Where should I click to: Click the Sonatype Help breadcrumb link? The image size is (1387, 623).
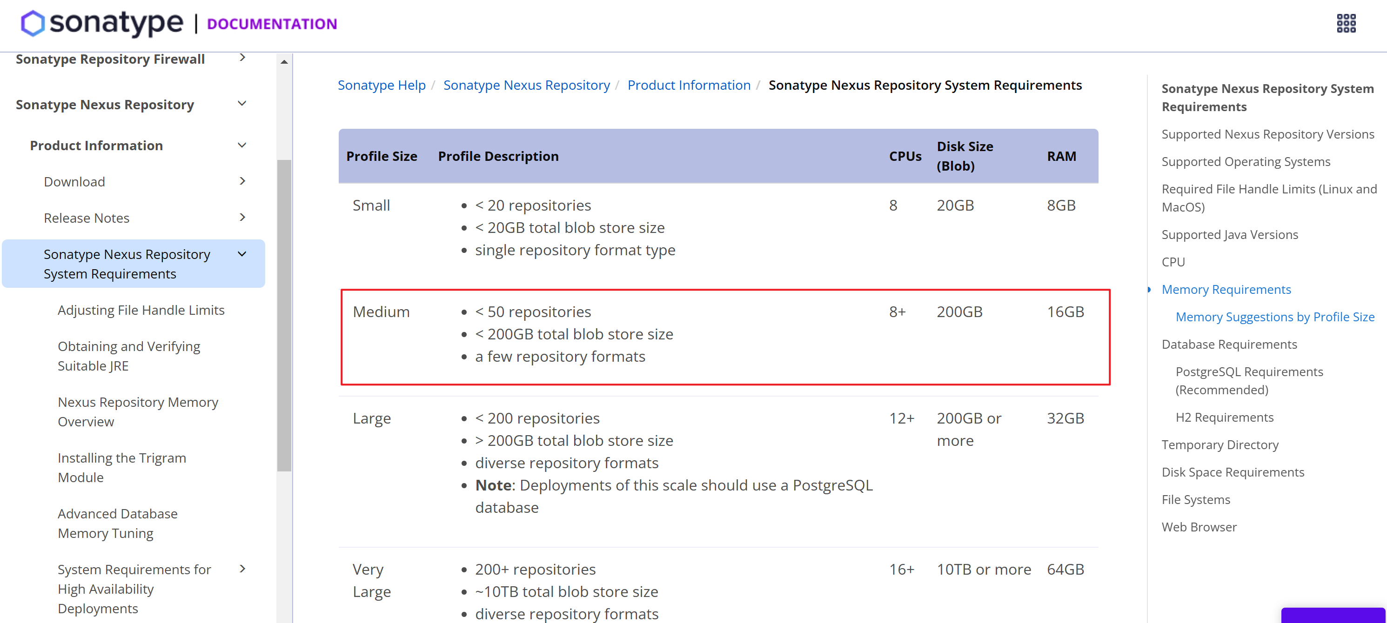(x=382, y=85)
